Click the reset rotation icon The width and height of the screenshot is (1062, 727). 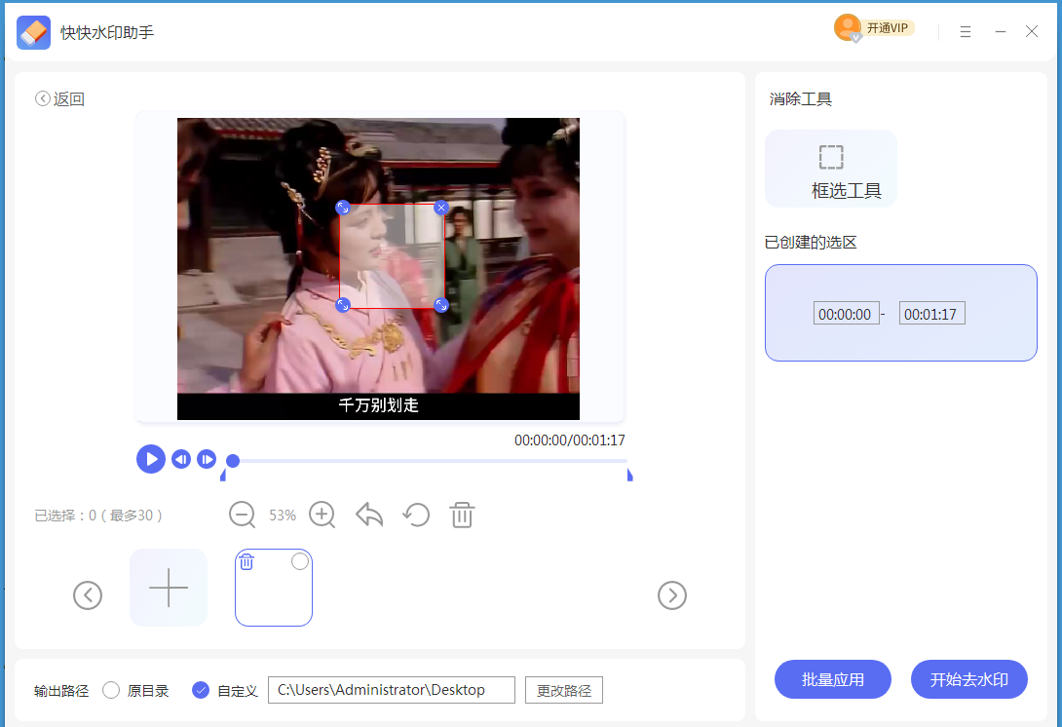pos(416,515)
